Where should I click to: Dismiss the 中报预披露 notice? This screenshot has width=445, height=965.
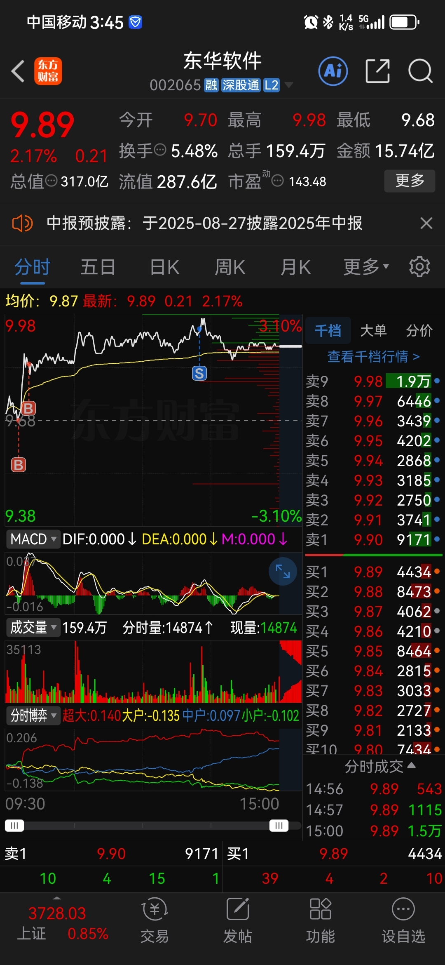coord(426,224)
